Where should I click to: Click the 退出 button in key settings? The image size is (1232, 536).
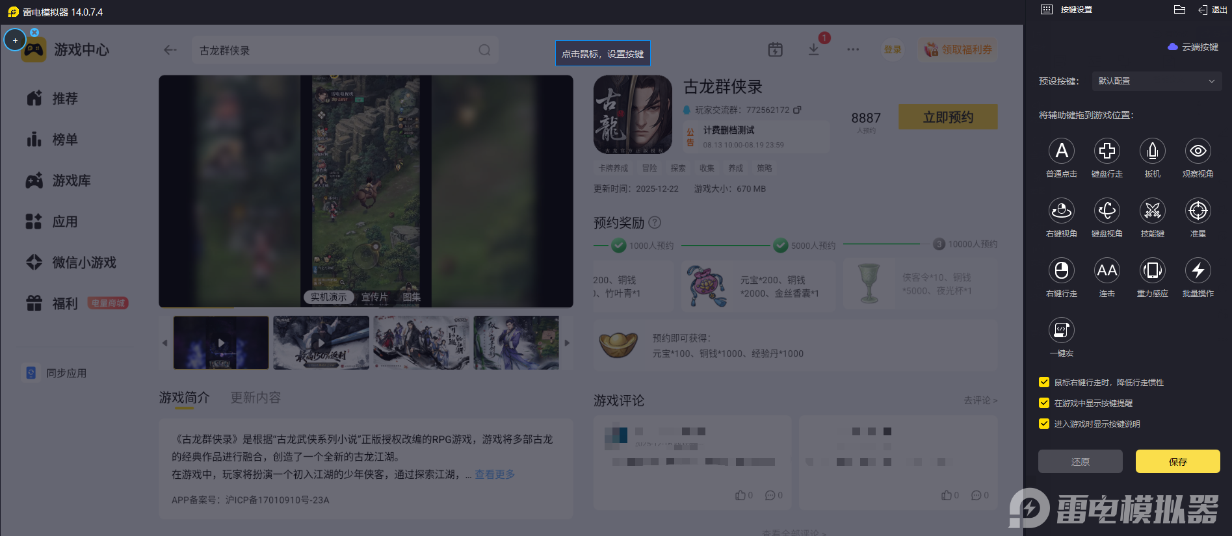point(1213,10)
